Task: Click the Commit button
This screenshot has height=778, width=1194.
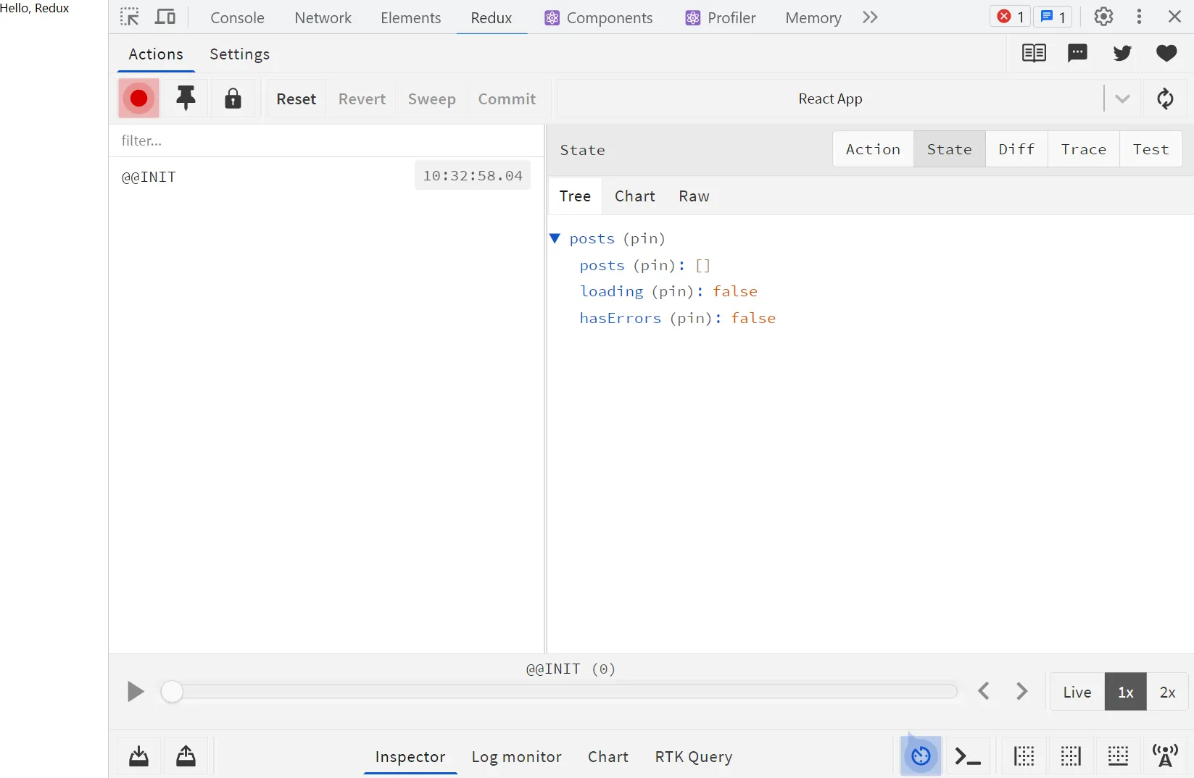Action: 507,99
